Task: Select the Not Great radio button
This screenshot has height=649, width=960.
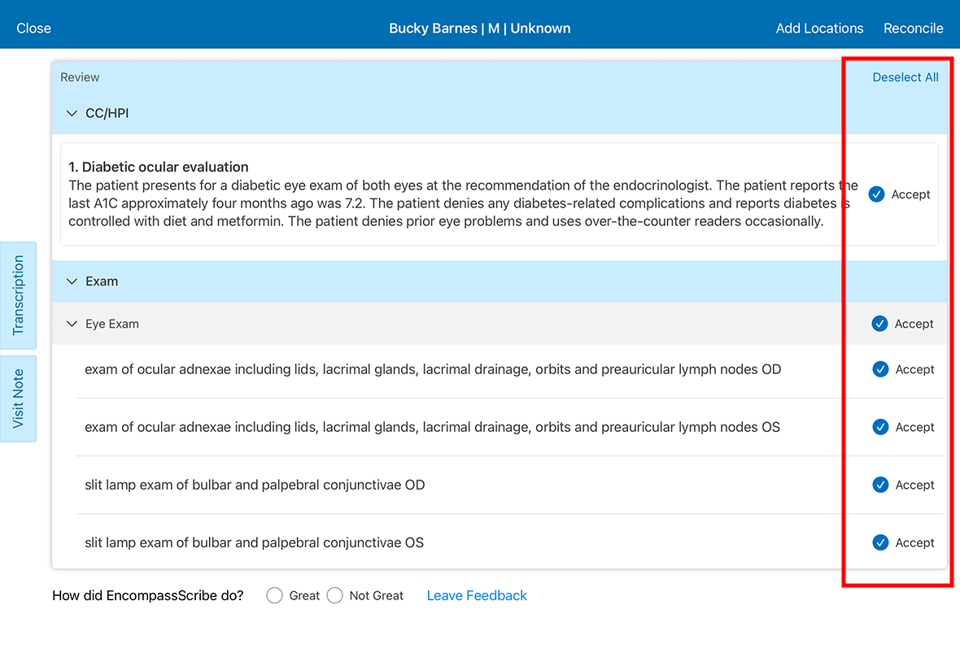Action: 334,595
